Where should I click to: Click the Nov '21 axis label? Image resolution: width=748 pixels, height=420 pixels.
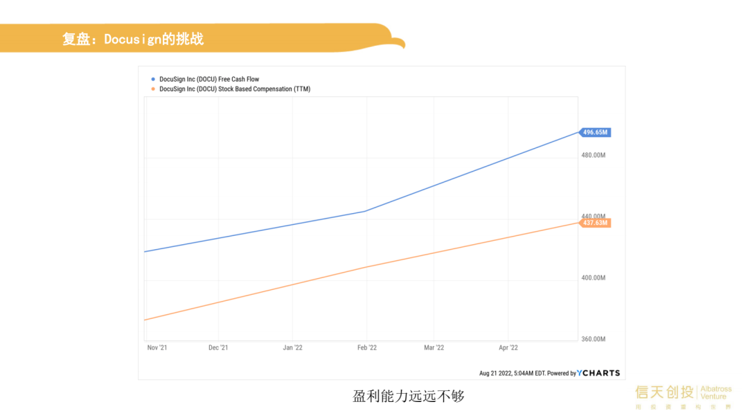tap(157, 347)
